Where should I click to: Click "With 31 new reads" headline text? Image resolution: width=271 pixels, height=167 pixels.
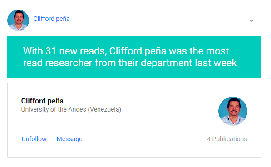point(64,51)
